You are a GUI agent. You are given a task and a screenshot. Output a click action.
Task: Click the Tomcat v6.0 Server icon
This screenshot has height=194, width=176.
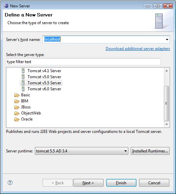pyautogui.click(x=23, y=89)
